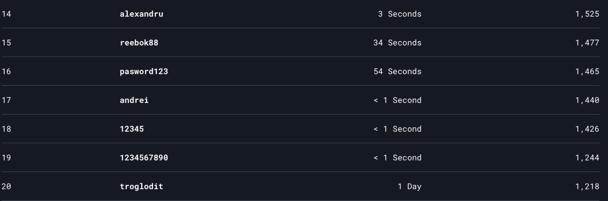
Task: Click rank number 20
Action: click(x=6, y=186)
